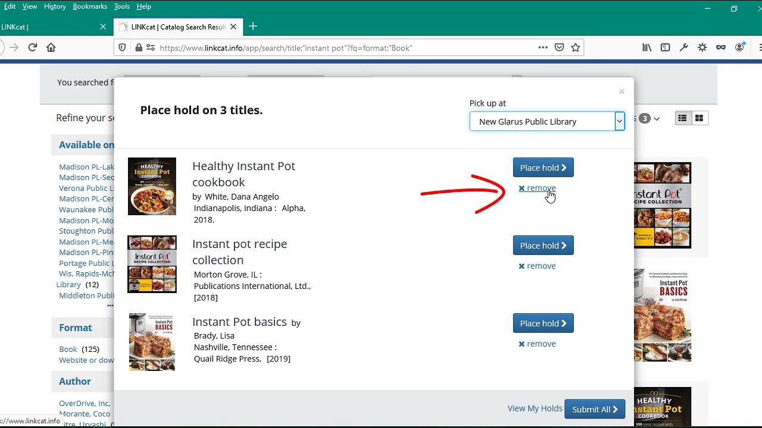Click author name Brady, Lisa

click(x=214, y=335)
